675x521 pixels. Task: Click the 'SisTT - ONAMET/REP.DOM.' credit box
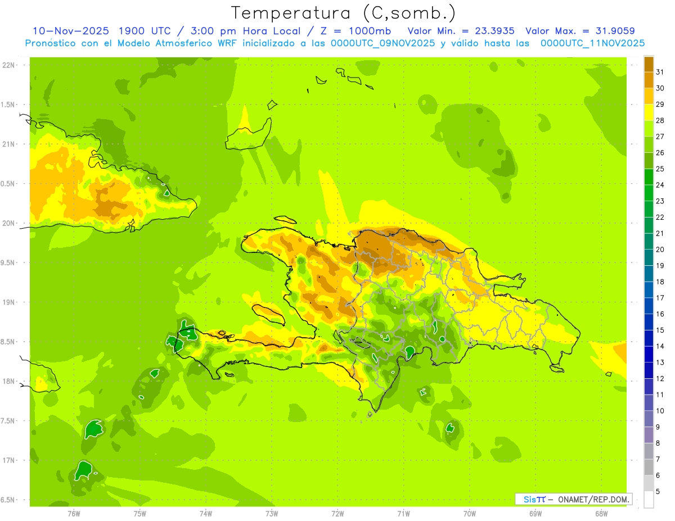tap(574, 499)
